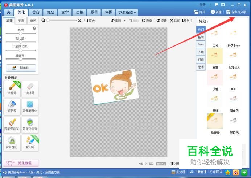Screen dimensions: 251x178
Task: Click the 批处理 batch button
Action: pos(178,172)
